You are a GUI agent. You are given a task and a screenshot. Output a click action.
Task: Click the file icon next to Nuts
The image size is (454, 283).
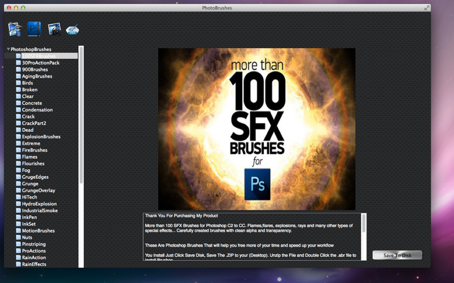(18, 237)
